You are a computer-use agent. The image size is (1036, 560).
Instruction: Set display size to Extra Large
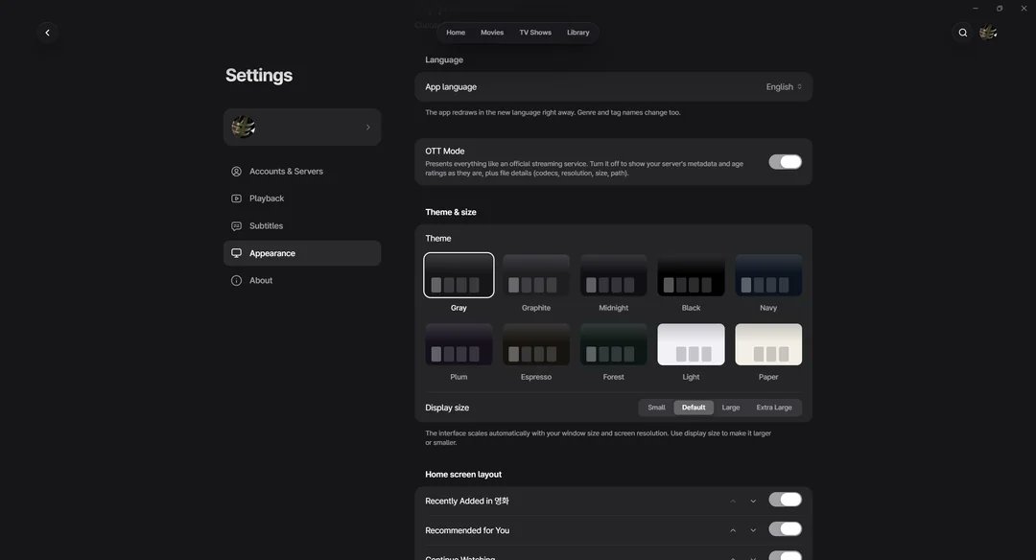[x=774, y=408]
